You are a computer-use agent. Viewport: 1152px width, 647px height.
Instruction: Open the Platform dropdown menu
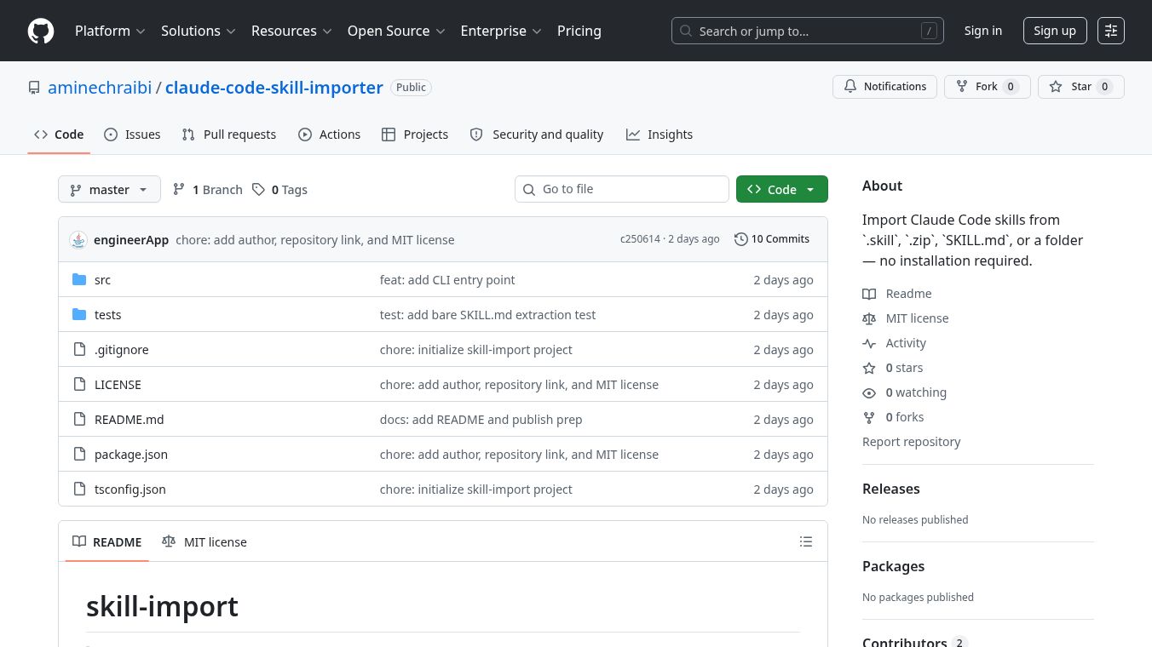(x=110, y=31)
